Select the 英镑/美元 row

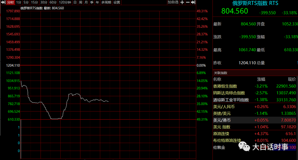(x=255, y=114)
